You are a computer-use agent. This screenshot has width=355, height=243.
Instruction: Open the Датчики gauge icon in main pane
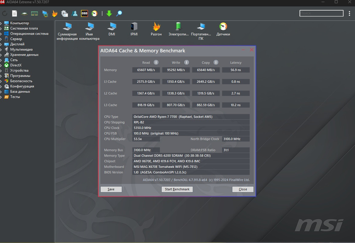223,29
